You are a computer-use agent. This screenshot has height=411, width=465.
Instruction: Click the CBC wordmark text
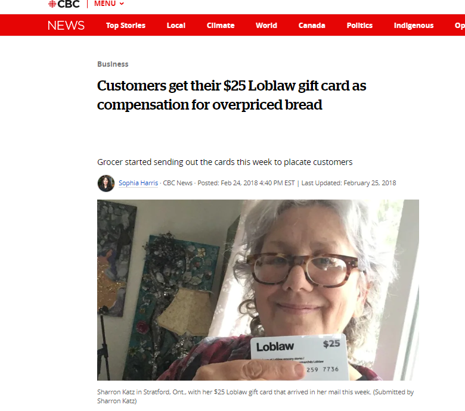[69, 4]
